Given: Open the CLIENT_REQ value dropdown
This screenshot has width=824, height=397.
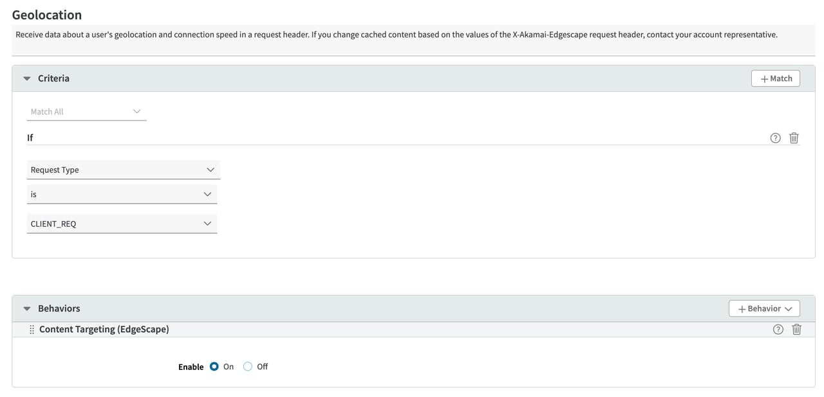Looking at the screenshot, I should (x=122, y=224).
